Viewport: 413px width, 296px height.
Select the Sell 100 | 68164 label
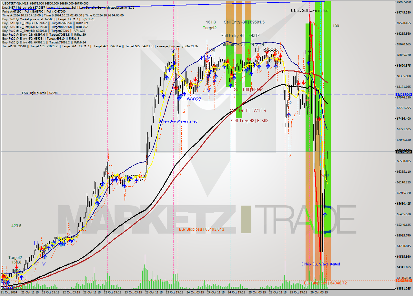pyautogui.click(x=248, y=89)
